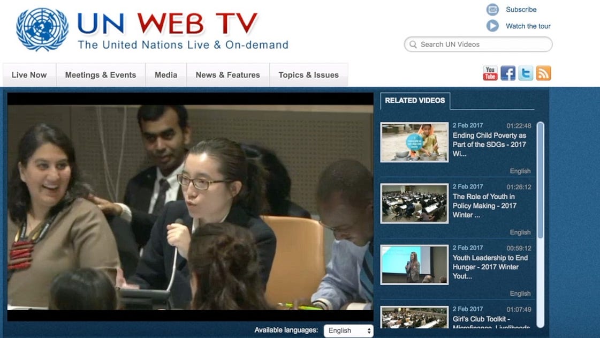Click the search magnifier icon

coord(413,44)
